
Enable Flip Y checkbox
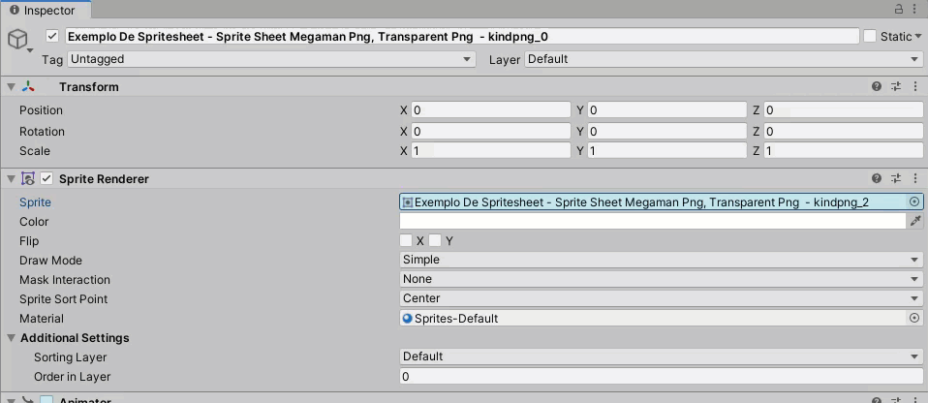[x=436, y=240]
